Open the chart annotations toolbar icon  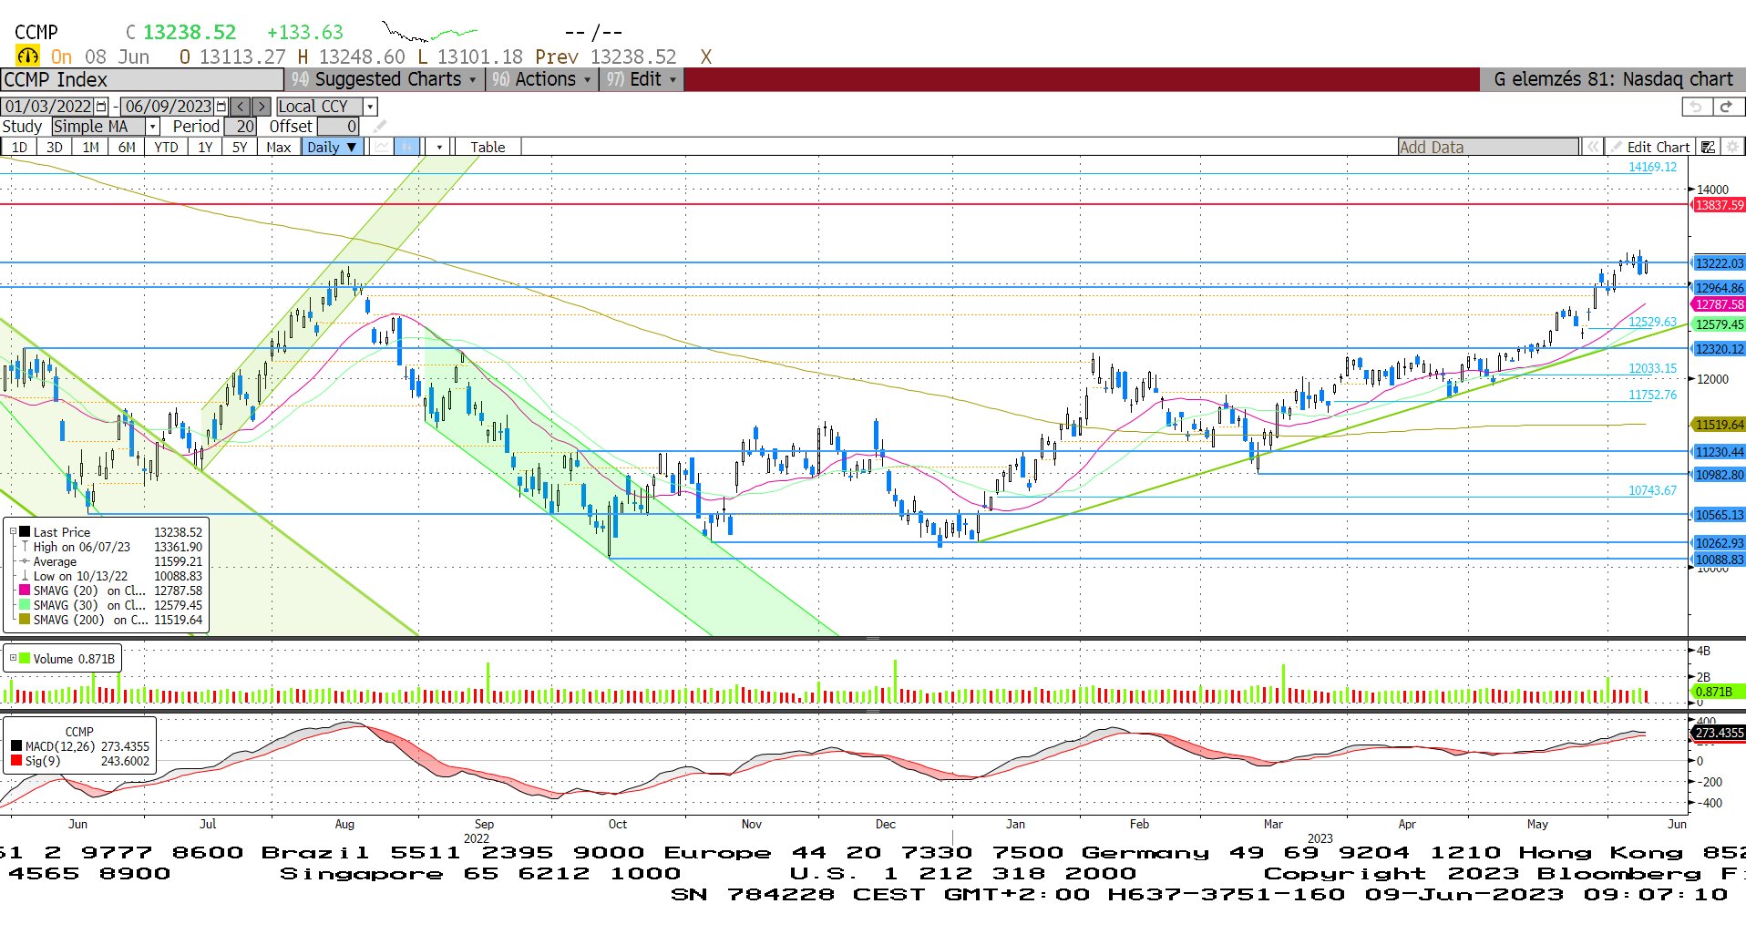pyautogui.click(x=1709, y=147)
